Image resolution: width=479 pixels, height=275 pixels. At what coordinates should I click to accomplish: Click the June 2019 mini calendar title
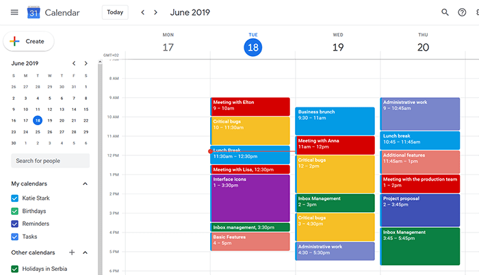[25, 63]
